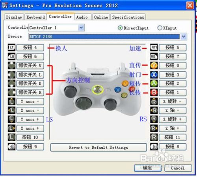Click the X axis + mapping button

pos(30,128)
